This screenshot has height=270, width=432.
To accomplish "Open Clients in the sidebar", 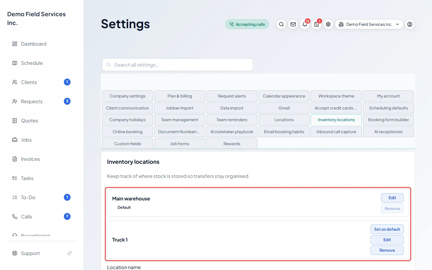I will 42,82.
